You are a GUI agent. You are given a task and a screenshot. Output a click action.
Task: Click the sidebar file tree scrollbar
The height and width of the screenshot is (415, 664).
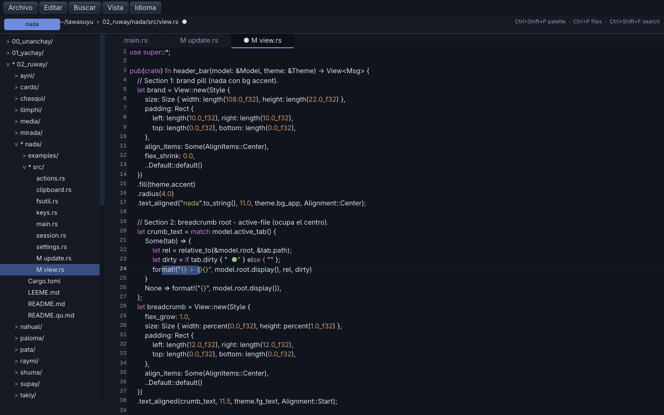(x=102, y=120)
